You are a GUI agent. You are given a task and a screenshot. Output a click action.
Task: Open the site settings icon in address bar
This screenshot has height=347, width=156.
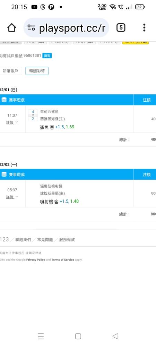click(x=31, y=28)
